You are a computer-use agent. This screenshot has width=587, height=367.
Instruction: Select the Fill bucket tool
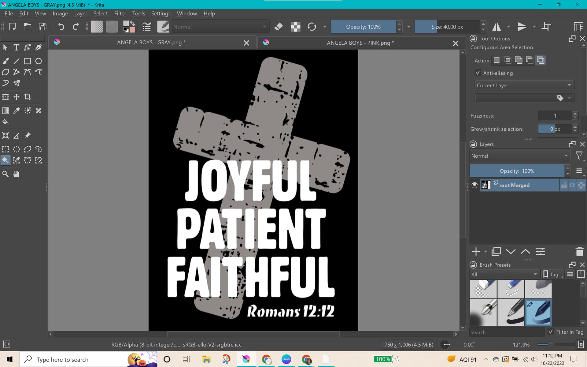point(6,122)
